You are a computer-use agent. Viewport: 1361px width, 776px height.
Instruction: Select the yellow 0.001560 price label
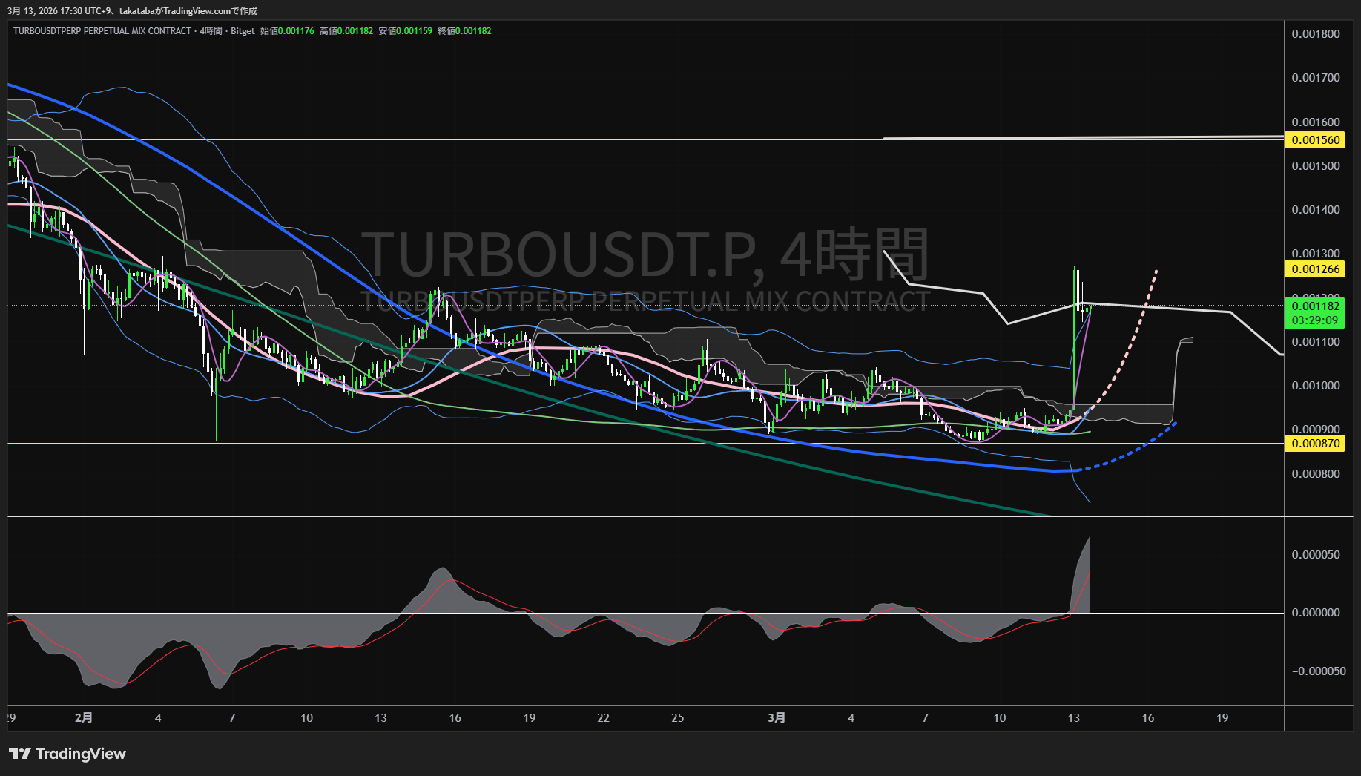coord(1316,140)
